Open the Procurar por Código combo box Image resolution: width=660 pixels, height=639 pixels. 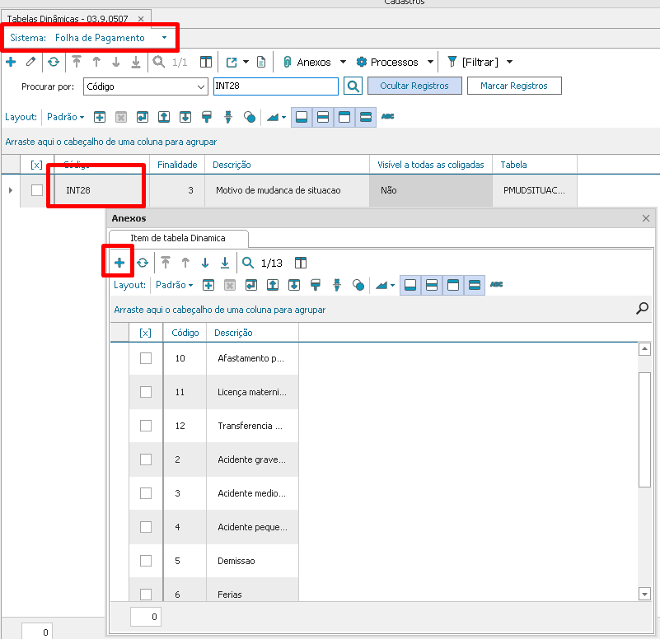click(x=146, y=86)
